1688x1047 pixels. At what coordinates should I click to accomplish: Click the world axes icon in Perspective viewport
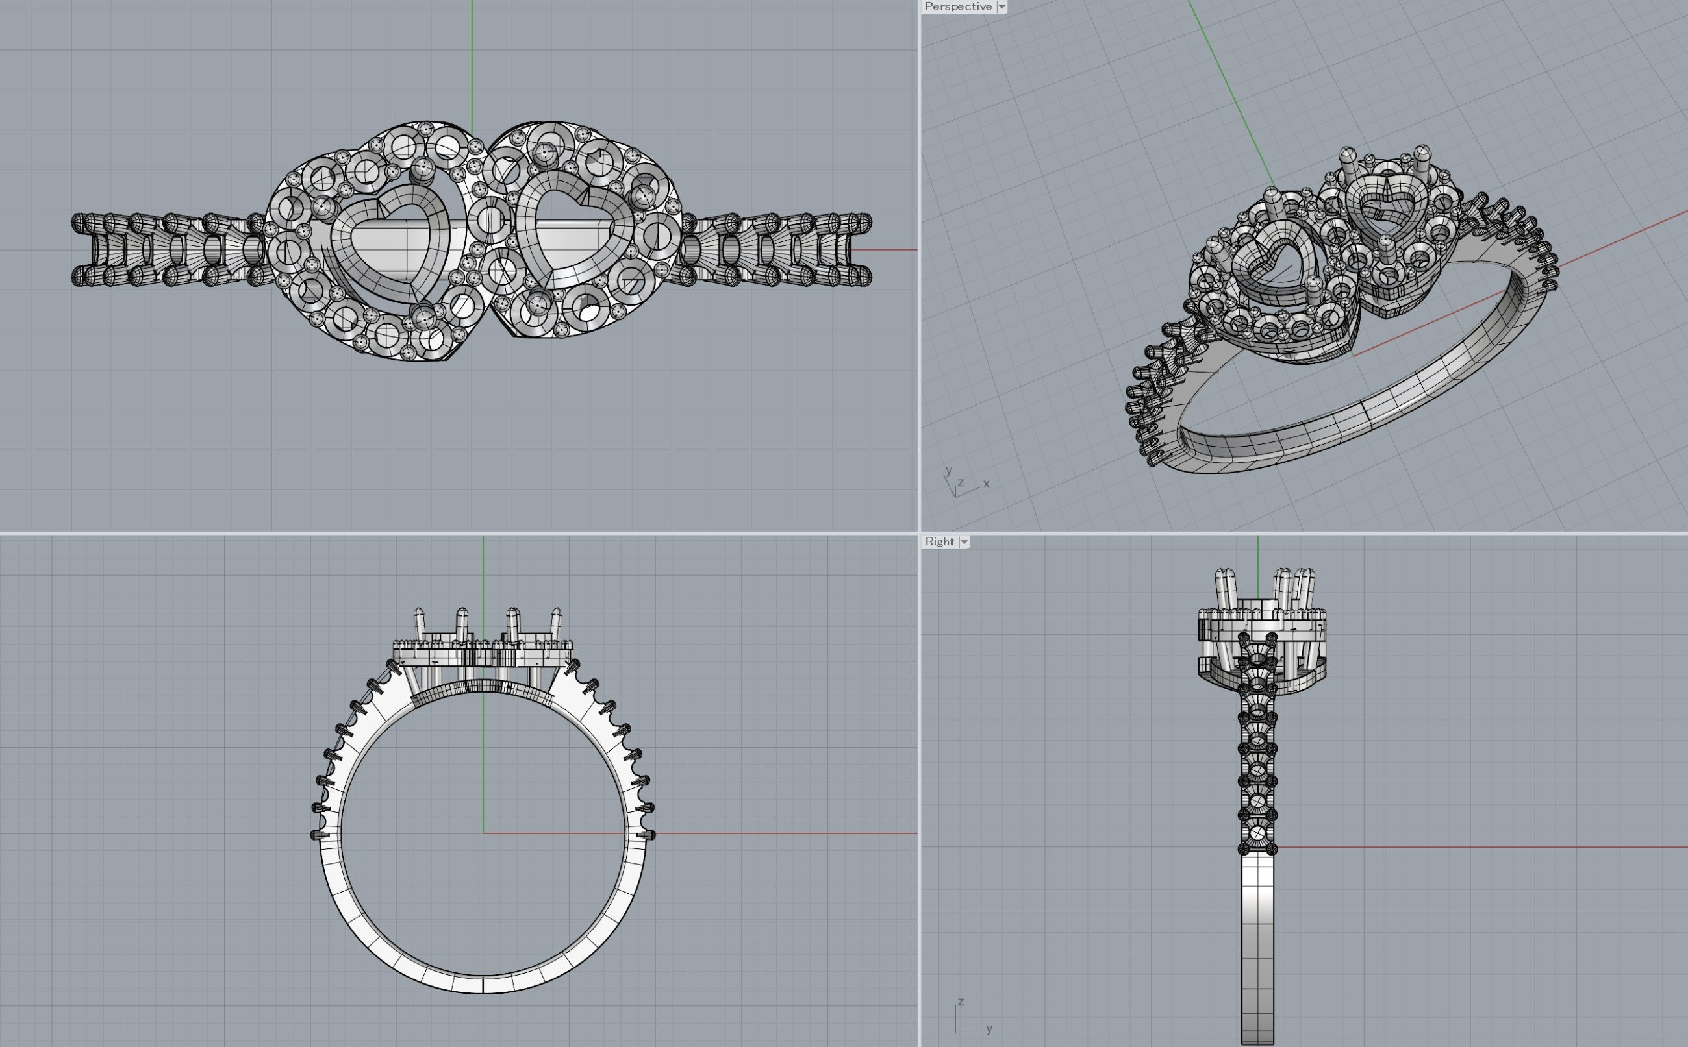pos(966,481)
